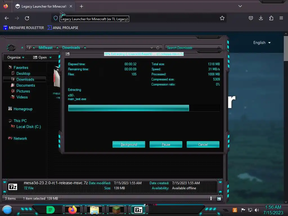Viewport: 288px width, 216px height.
Task: Open a new Firefox tab
Action: click(81, 6)
